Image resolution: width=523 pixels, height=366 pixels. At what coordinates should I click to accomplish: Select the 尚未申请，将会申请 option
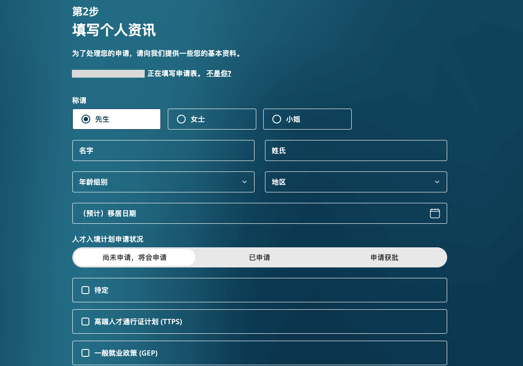coord(134,257)
